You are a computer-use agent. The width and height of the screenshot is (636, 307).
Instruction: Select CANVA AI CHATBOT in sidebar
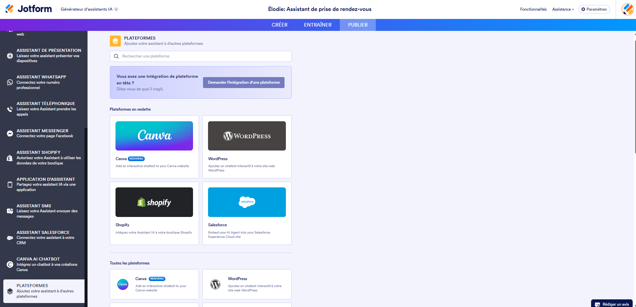tap(44, 264)
